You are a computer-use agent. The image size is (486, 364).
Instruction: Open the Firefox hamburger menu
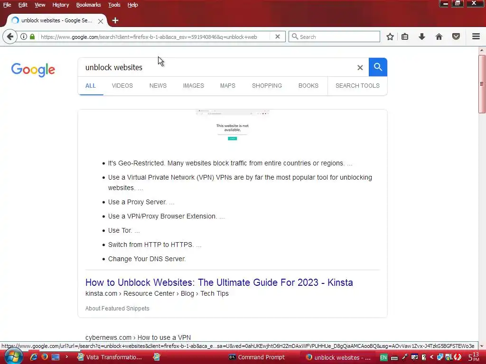point(476,36)
